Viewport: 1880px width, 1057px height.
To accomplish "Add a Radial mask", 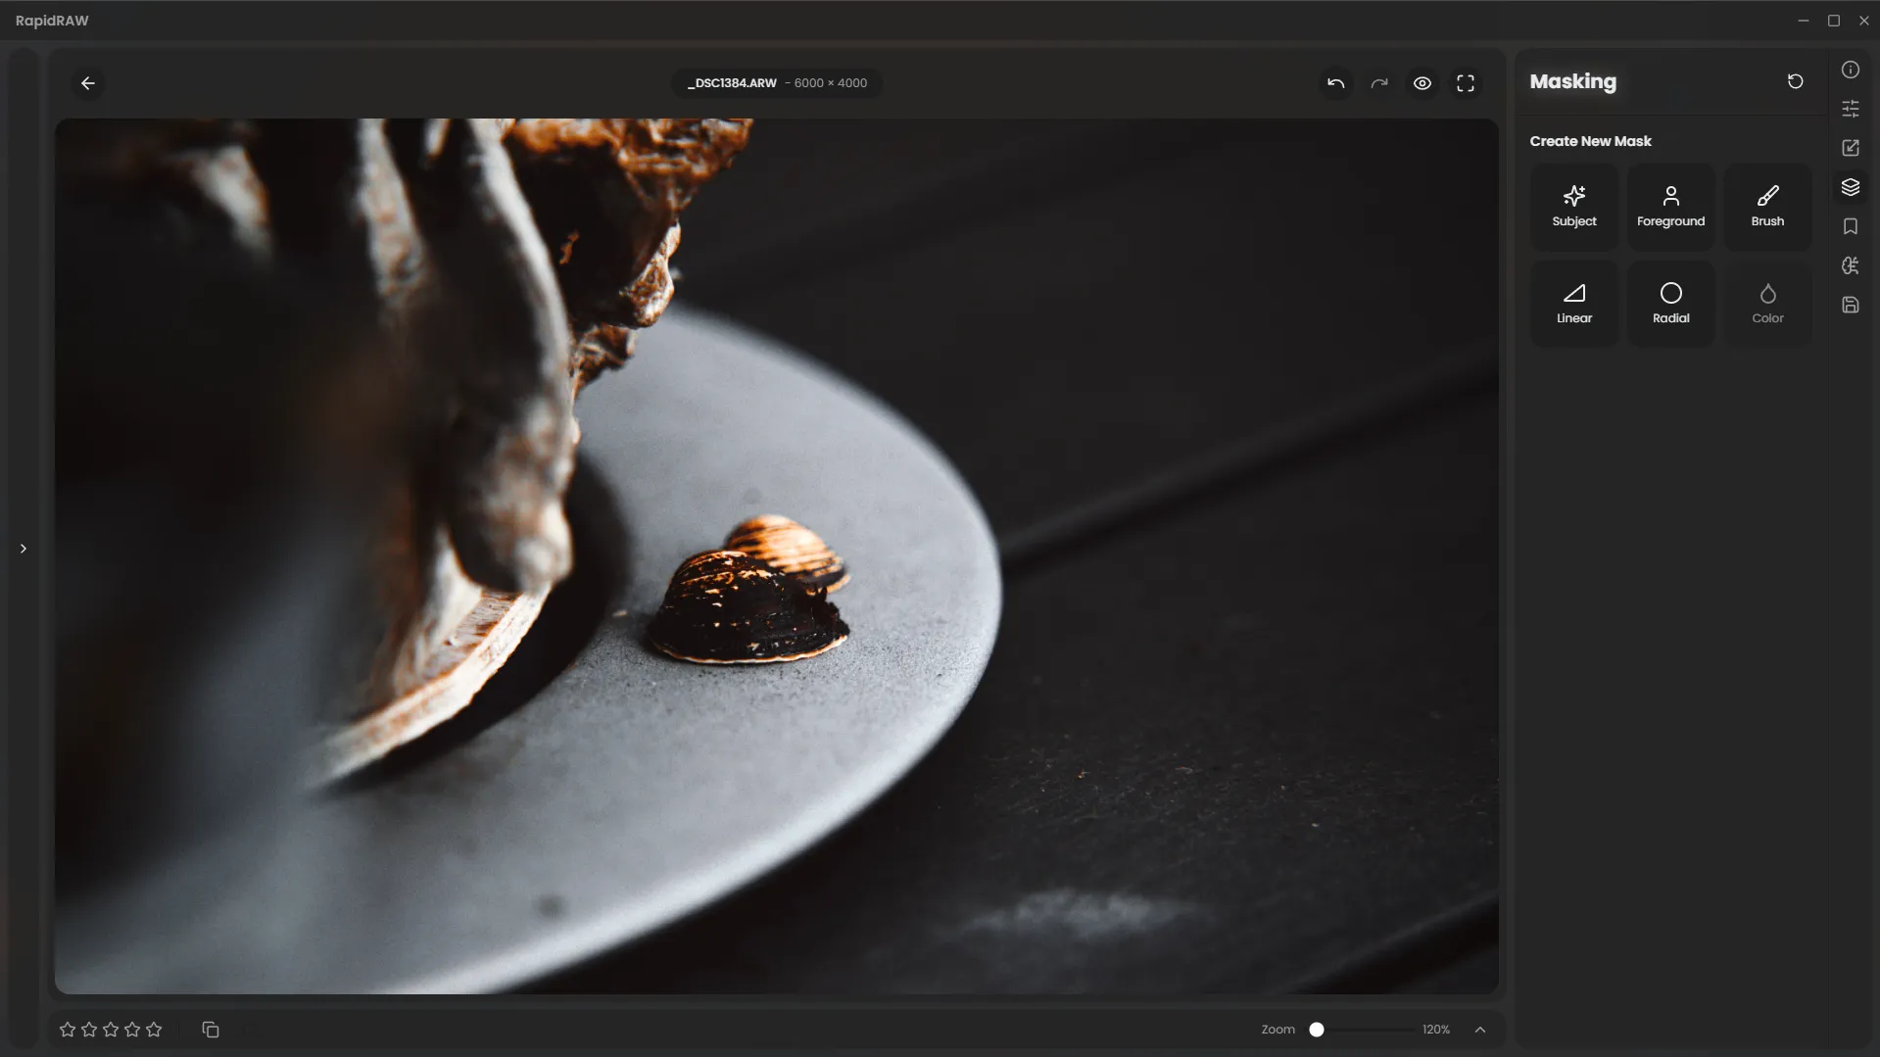I will point(1670,304).
